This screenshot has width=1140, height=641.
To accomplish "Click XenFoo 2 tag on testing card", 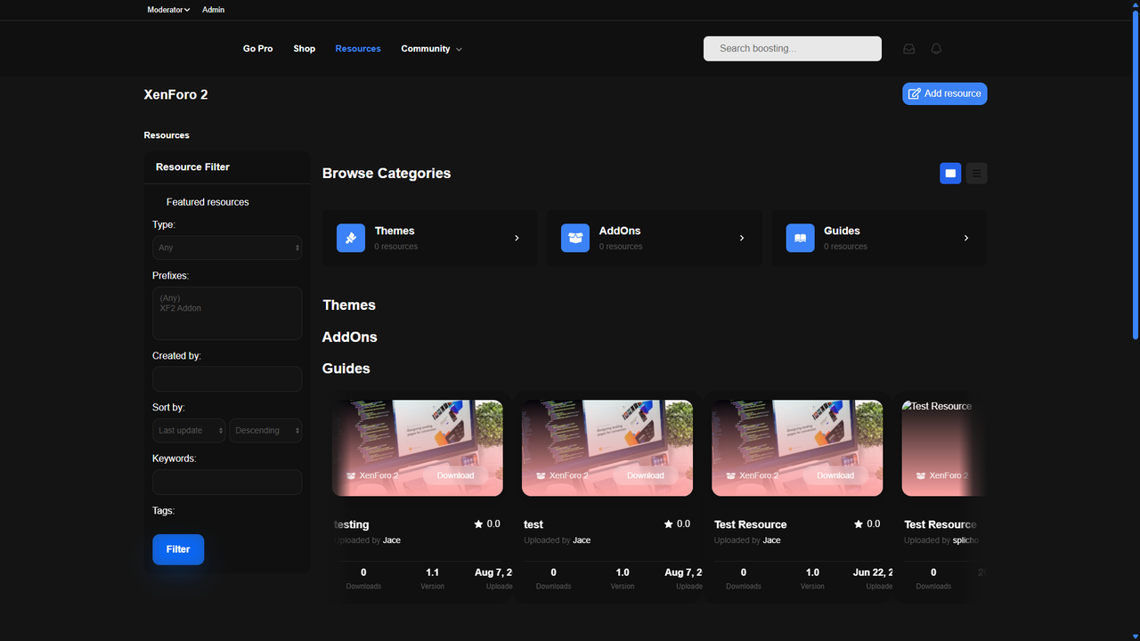I will click(372, 475).
